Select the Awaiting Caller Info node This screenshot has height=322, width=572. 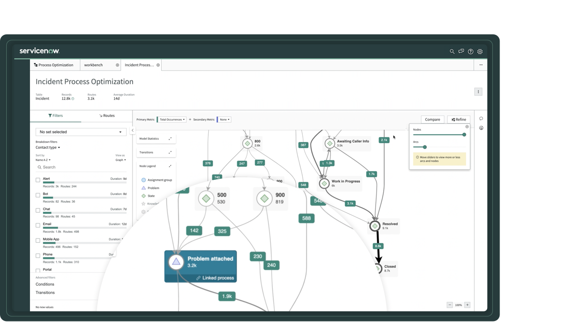329,143
